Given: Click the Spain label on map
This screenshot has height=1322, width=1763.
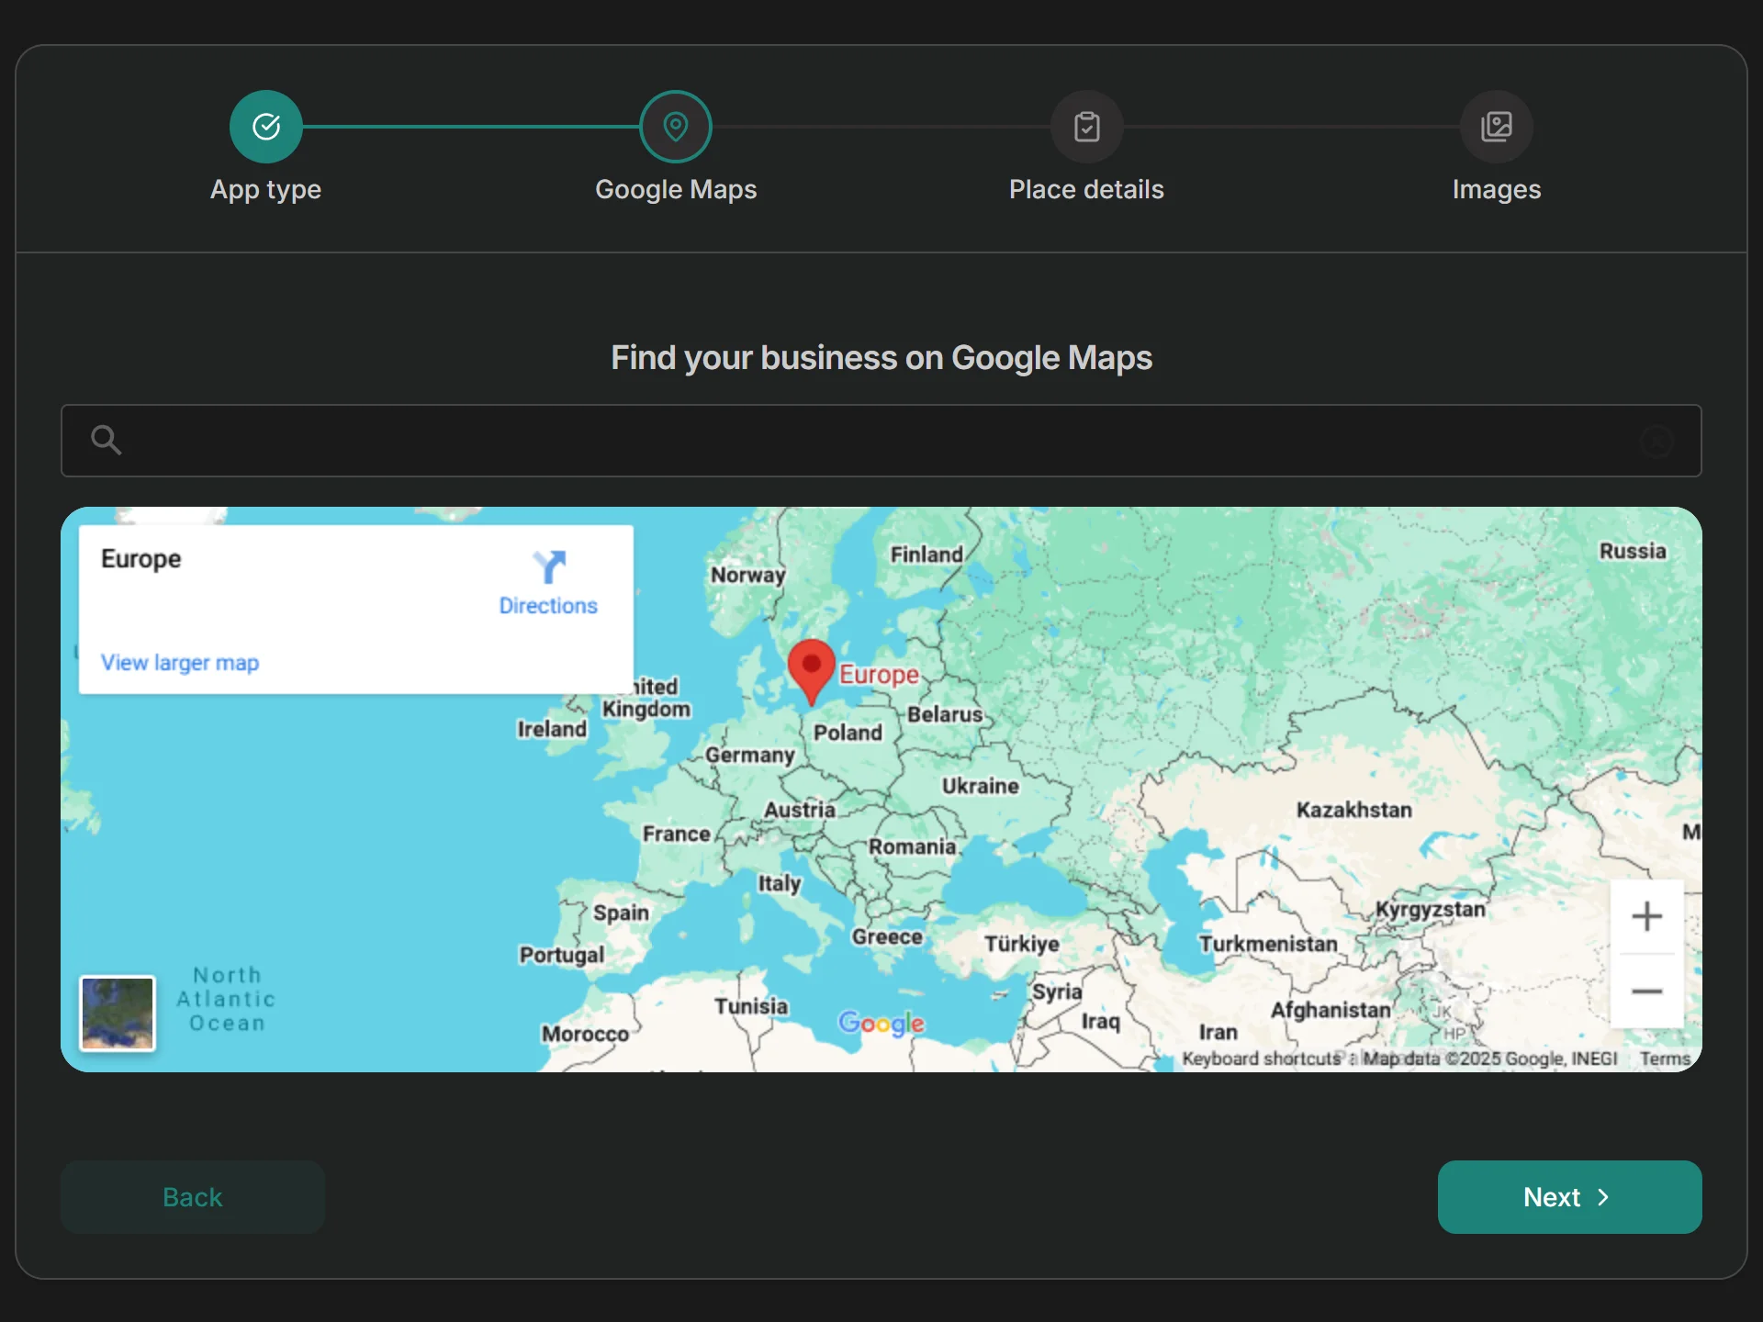Looking at the screenshot, I should coord(622,913).
